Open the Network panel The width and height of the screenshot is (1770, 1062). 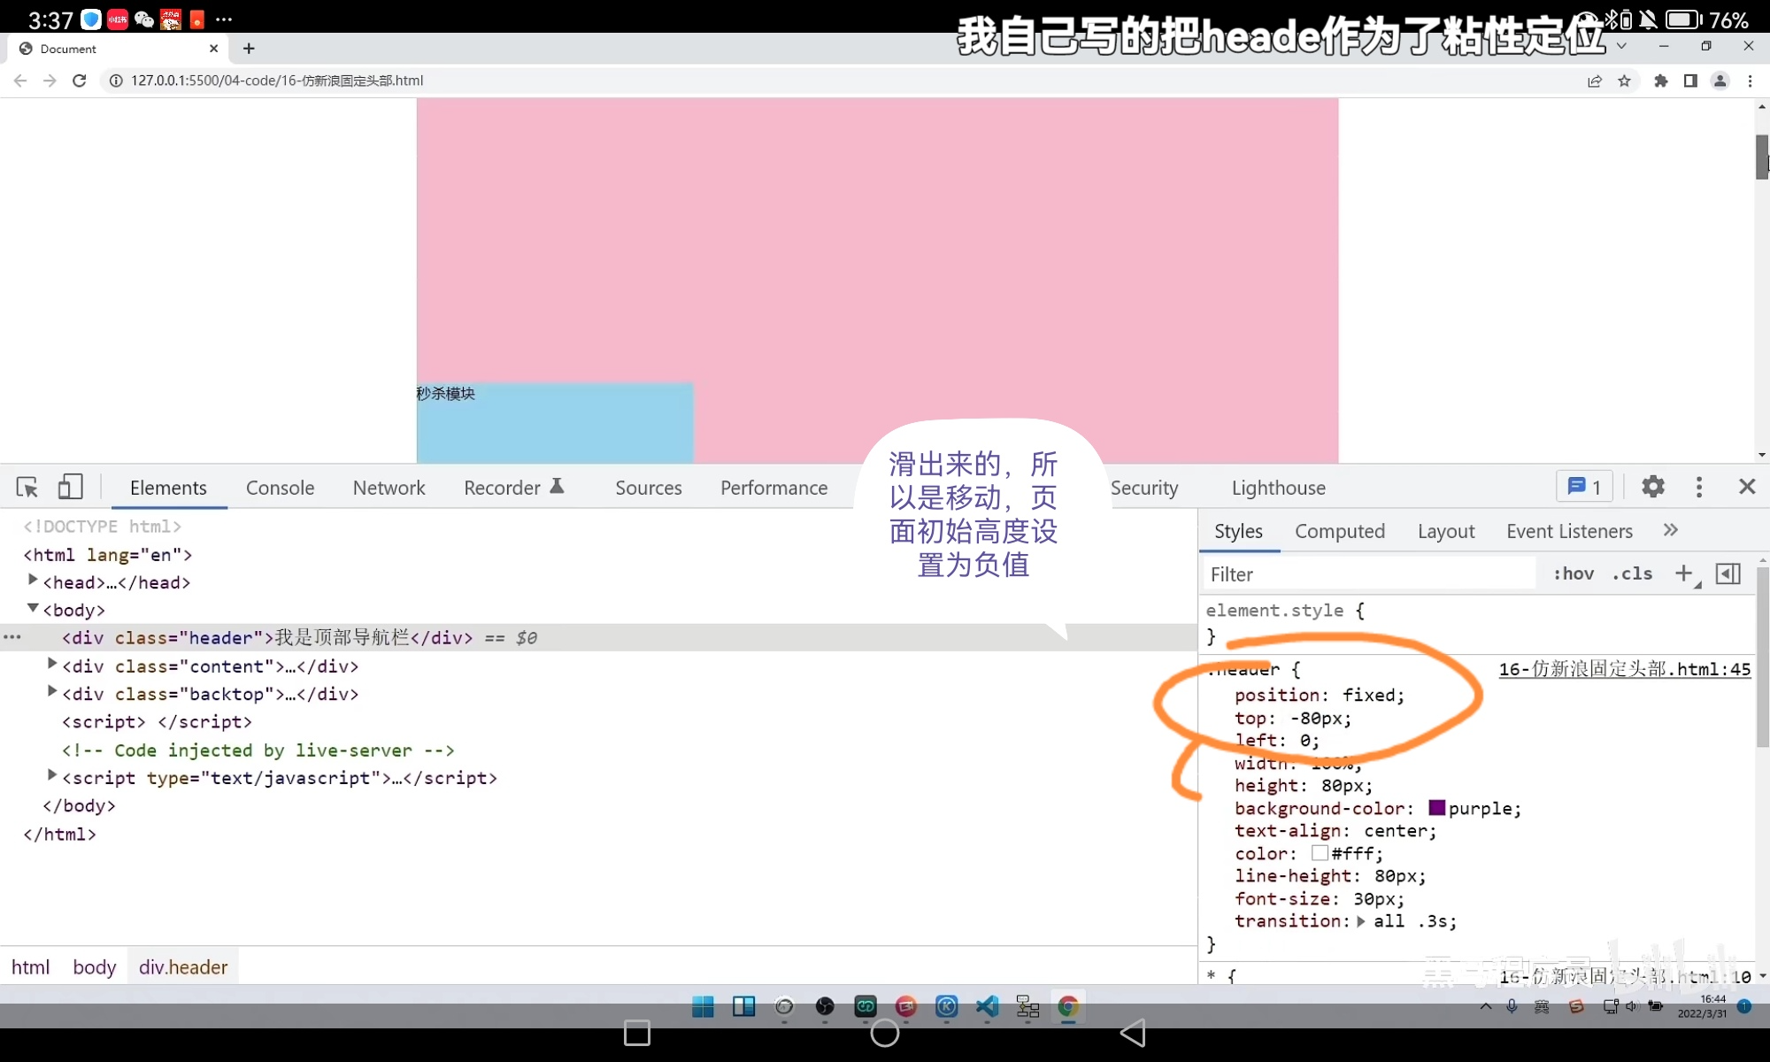coord(389,487)
